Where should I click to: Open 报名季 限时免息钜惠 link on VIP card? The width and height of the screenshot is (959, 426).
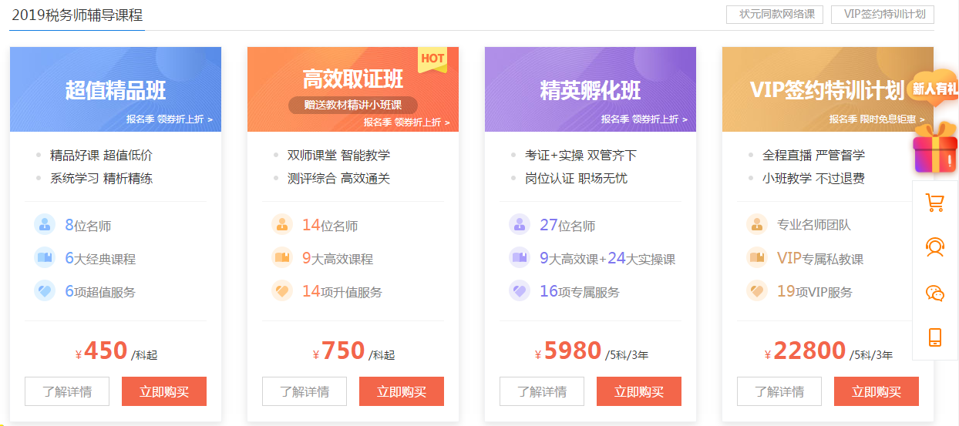(x=877, y=119)
